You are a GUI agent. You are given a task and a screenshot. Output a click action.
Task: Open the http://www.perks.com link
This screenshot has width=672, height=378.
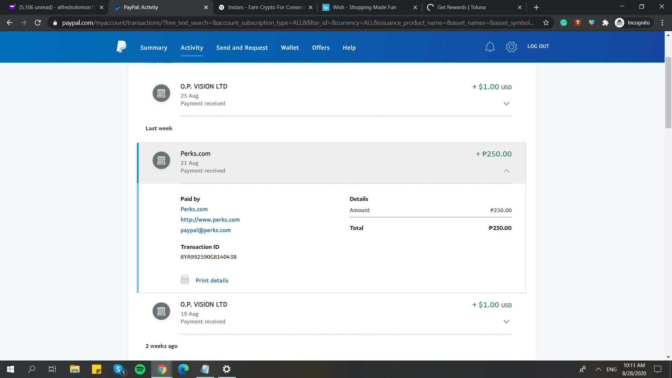point(210,219)
